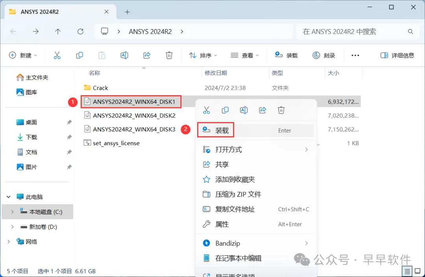Click the toolbar 刻录 burn button

(x=323, y=55)
